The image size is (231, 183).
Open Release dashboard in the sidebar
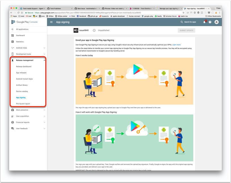(24, 66)
